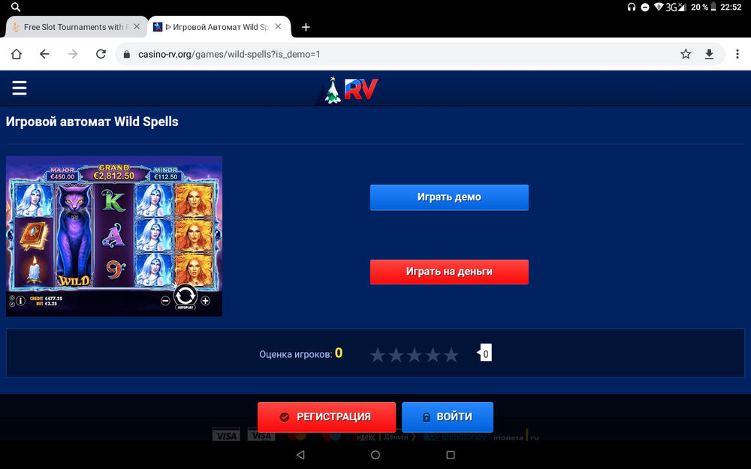This screenshot has height=469, width=751.
Task: Open the Wild Spells game thumbnail
Action: point(114,236)
